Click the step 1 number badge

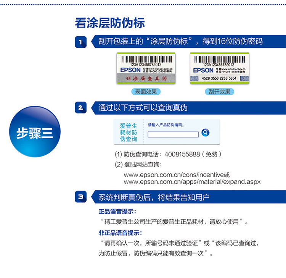click(80, 42)
